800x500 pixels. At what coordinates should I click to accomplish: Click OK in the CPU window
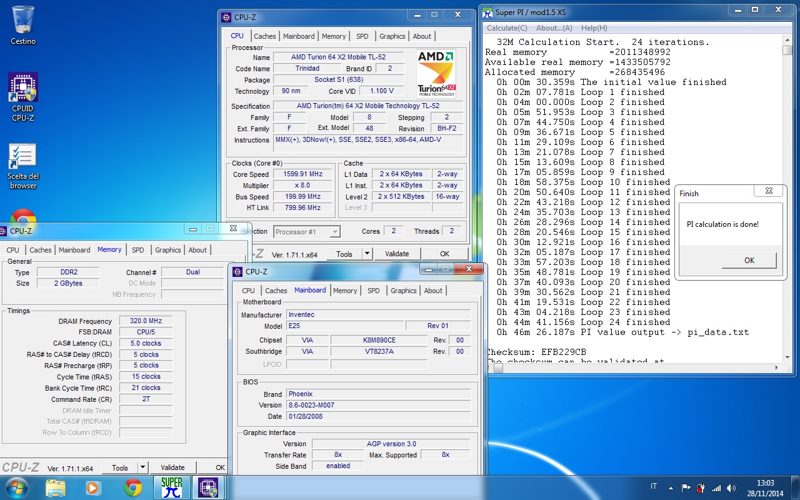[444, 254]
